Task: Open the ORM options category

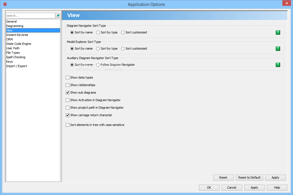Action: (33, 40)
